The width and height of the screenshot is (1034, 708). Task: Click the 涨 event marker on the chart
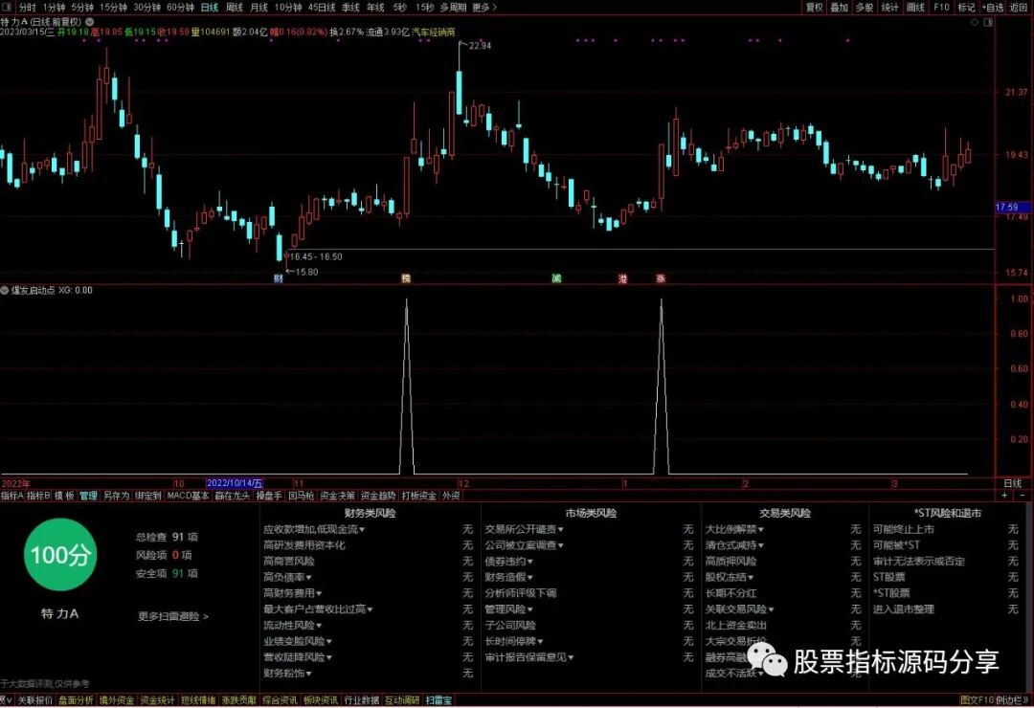tap(661, 278)
